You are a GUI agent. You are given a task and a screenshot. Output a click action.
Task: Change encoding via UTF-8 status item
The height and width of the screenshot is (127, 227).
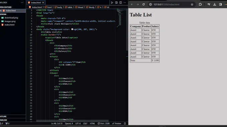pyautogui.click(x=78, y=124)
